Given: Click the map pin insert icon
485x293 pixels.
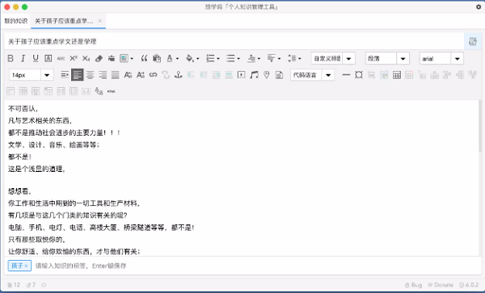Looking at the screenshot, I should tap(267, 75).
